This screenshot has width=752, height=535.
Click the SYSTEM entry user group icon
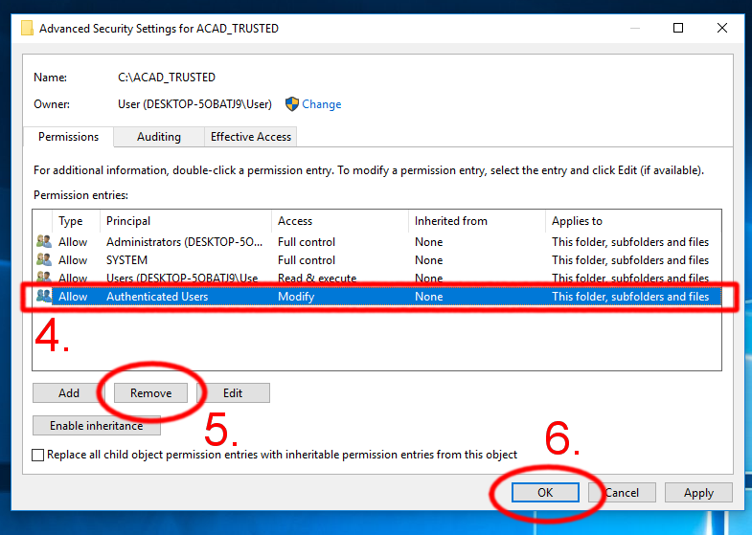pyautogui.click(x=44, y=260)
